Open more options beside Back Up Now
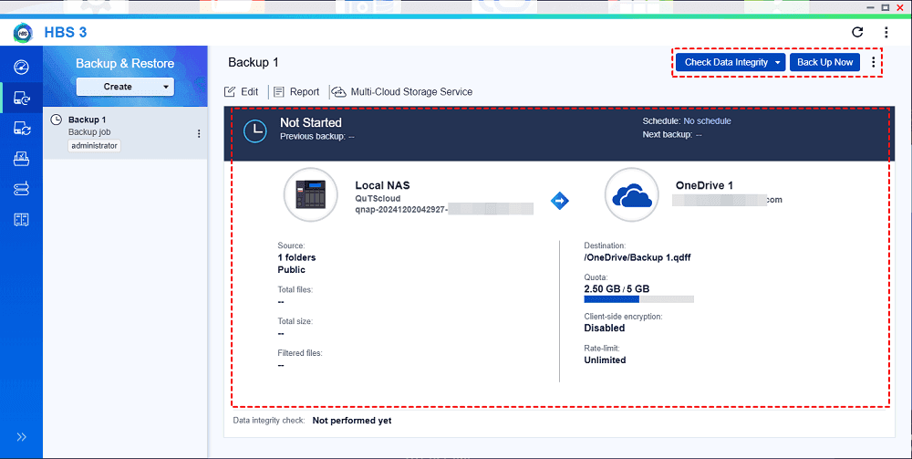The width and height of the screenshot is (912, 459). [874, 63]
